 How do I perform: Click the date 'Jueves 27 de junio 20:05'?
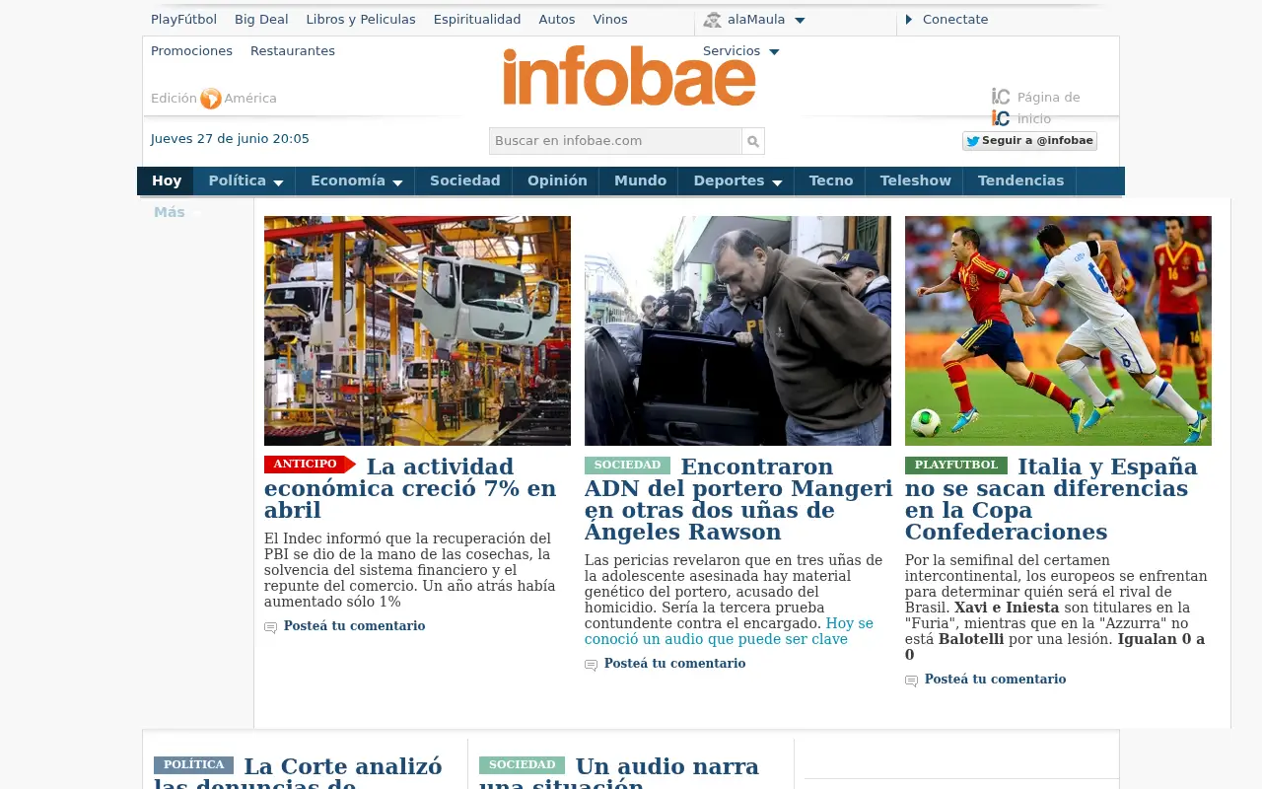point(230,139)
